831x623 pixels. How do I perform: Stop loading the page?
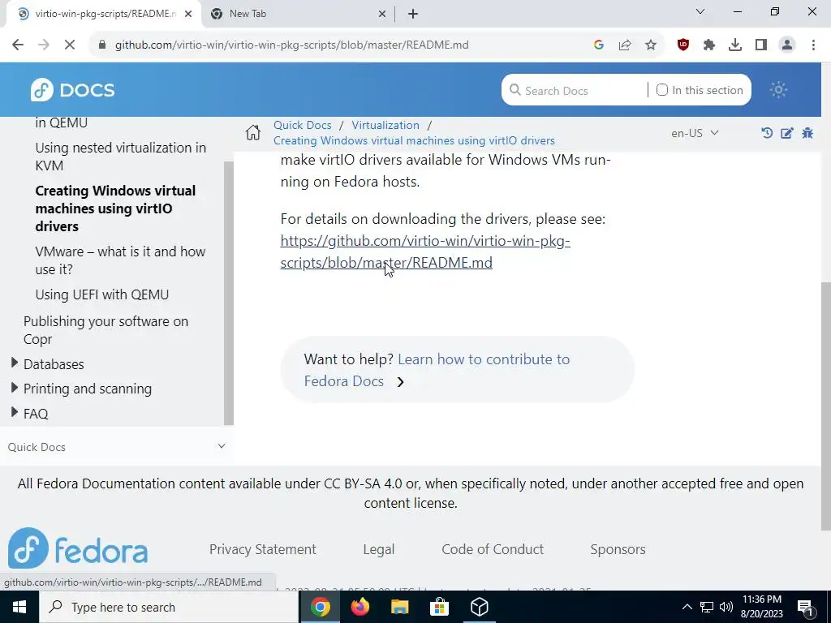pos(70,45)
